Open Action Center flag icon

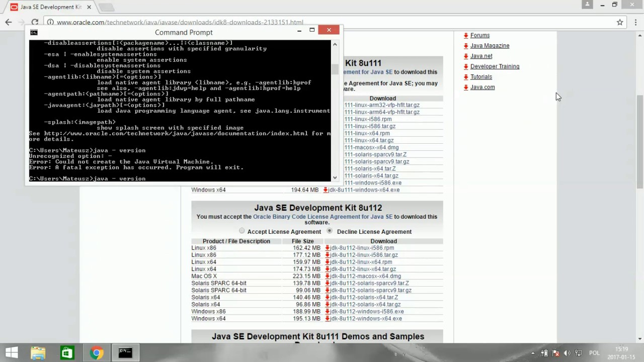point(556,353)
